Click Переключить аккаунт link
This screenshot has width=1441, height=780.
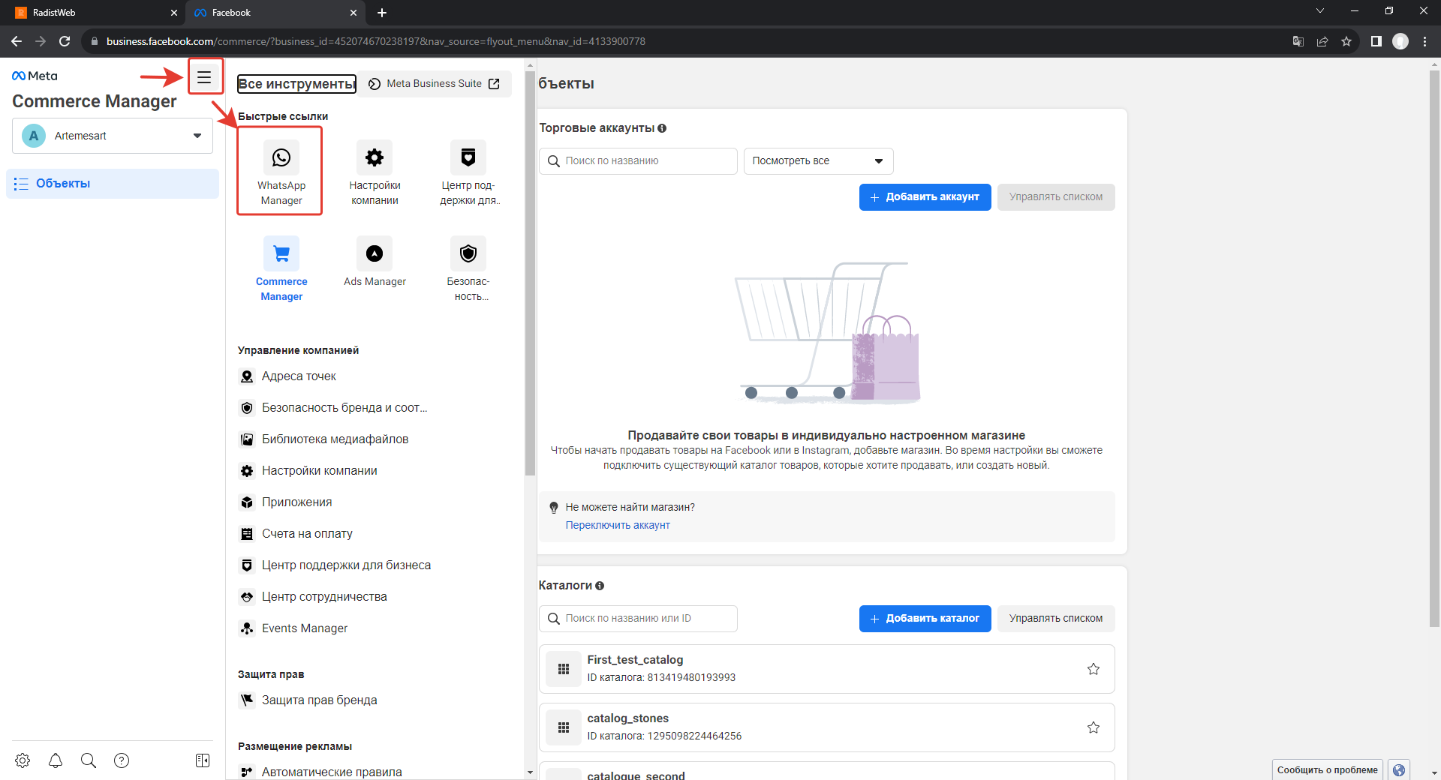coord(618,526)
